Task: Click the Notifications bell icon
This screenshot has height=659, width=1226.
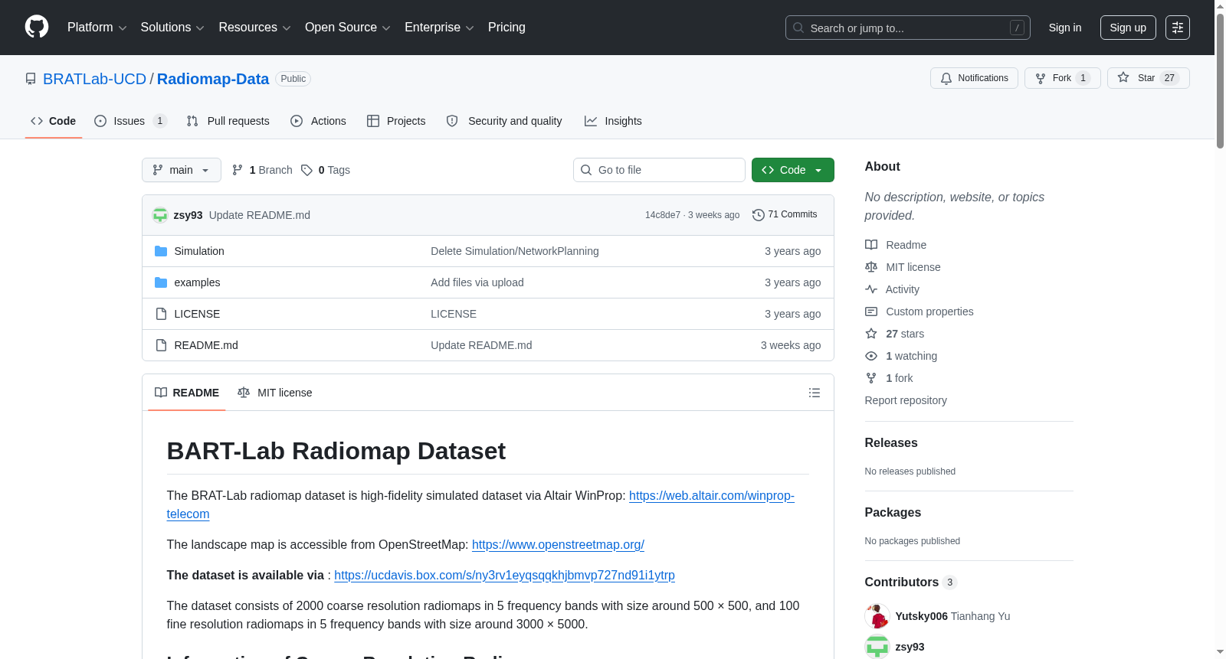Action: 946,78
